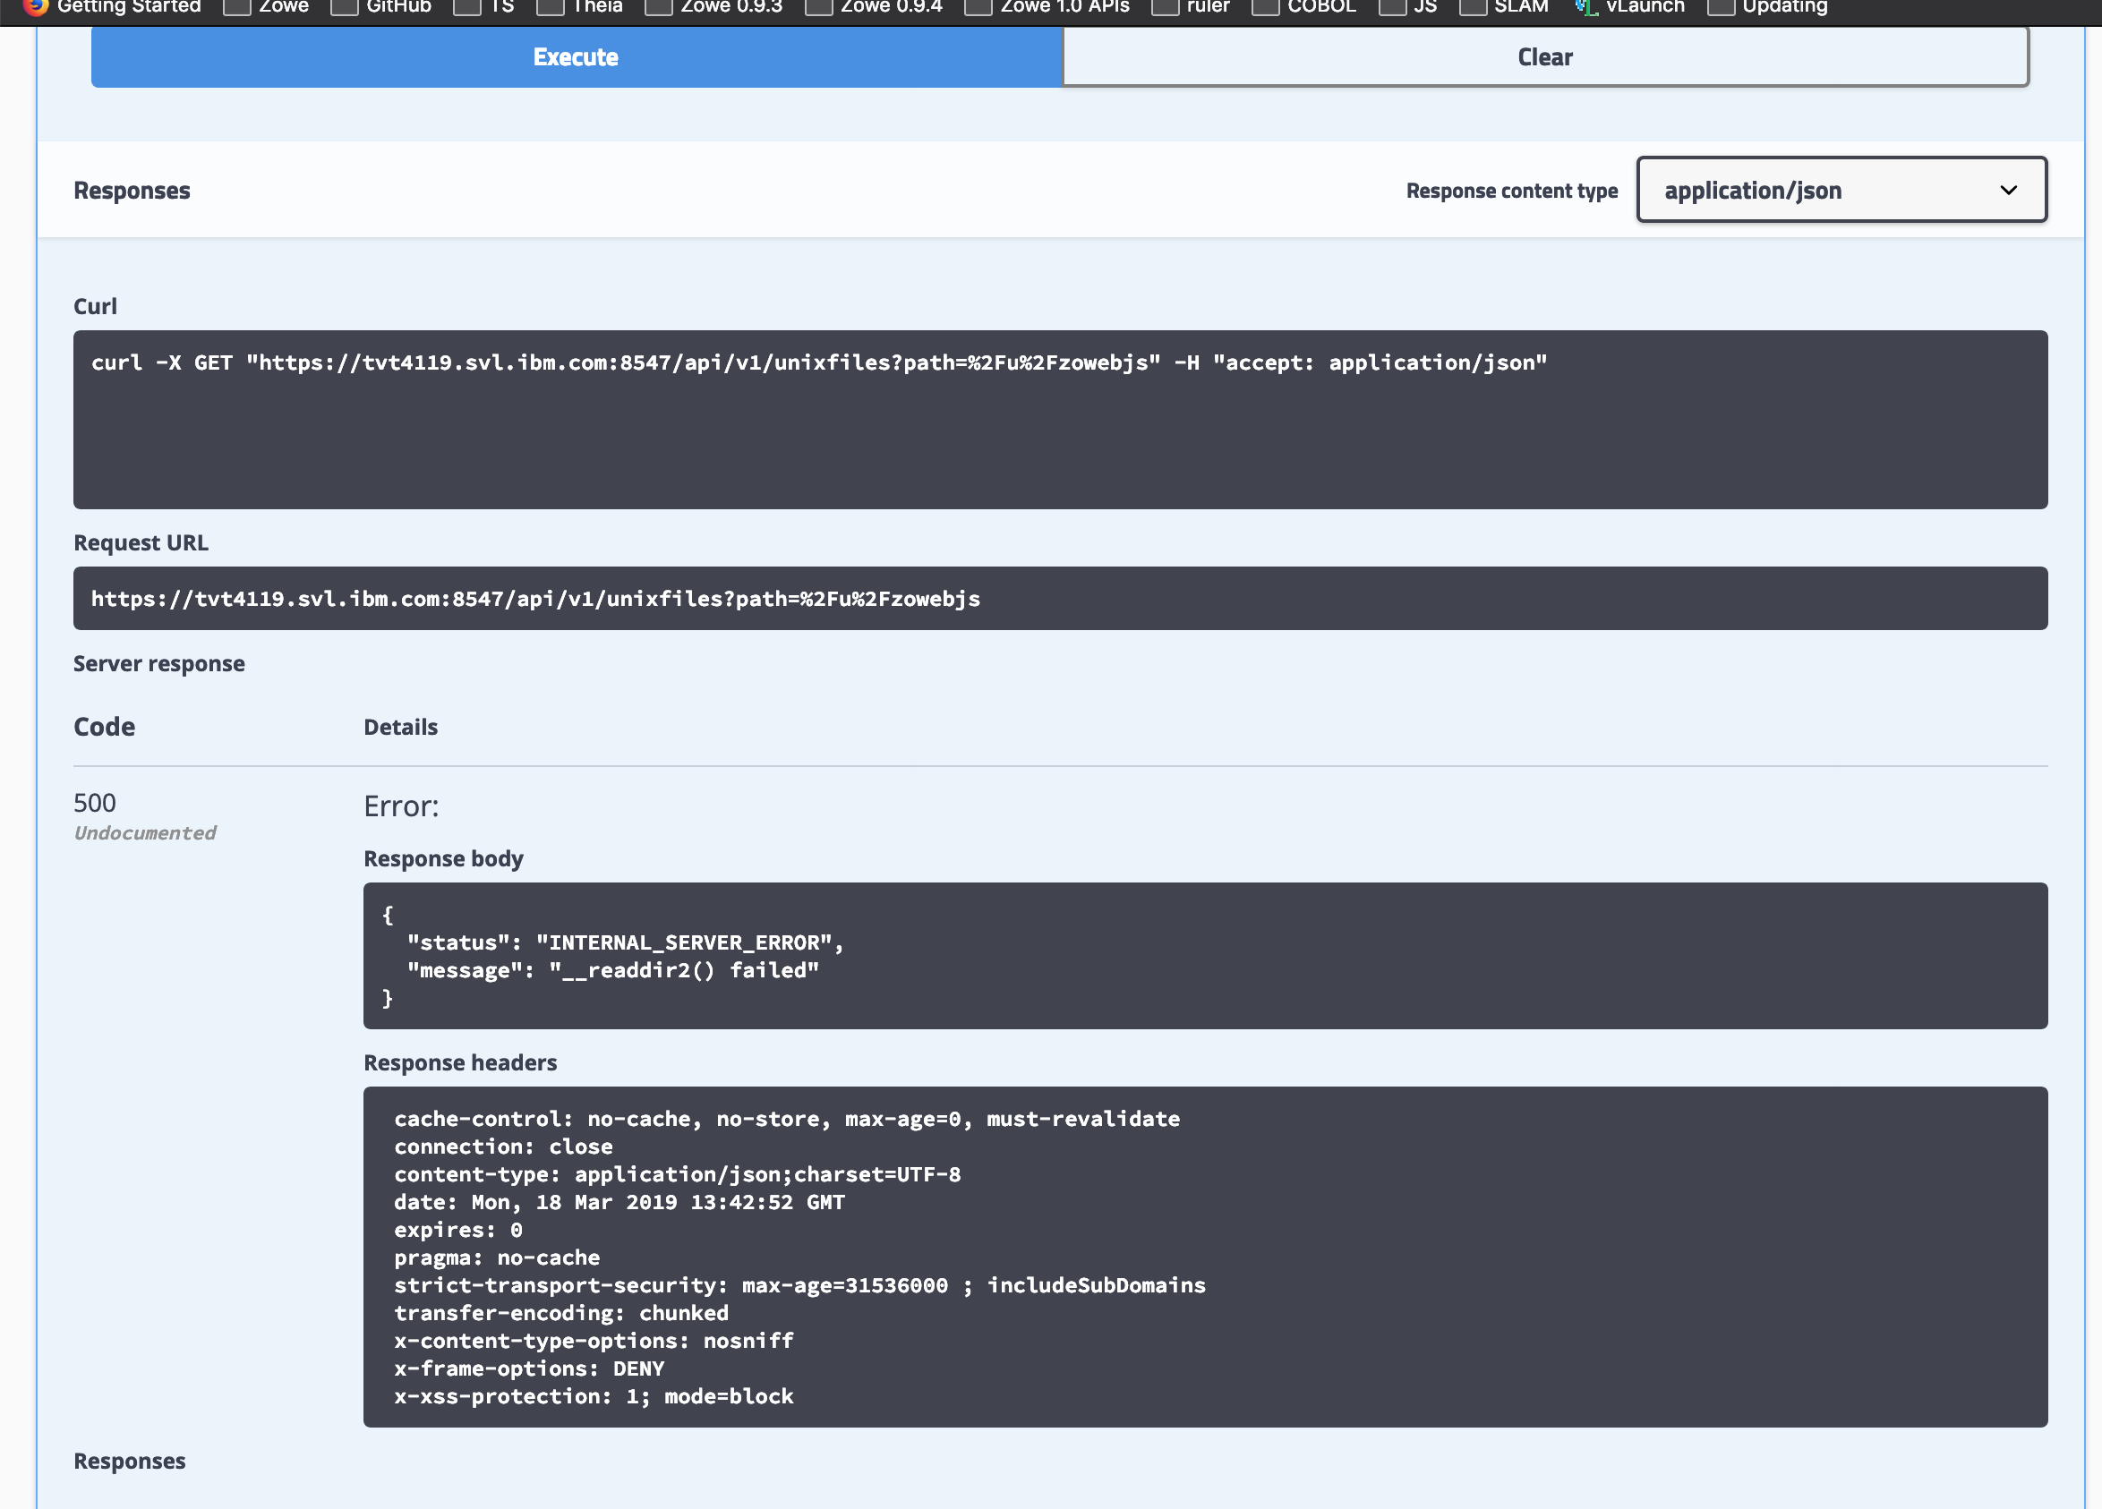2102x1509 pixels.
Task: Open the vLaunch bookmark
Action: coord(1629,7)
